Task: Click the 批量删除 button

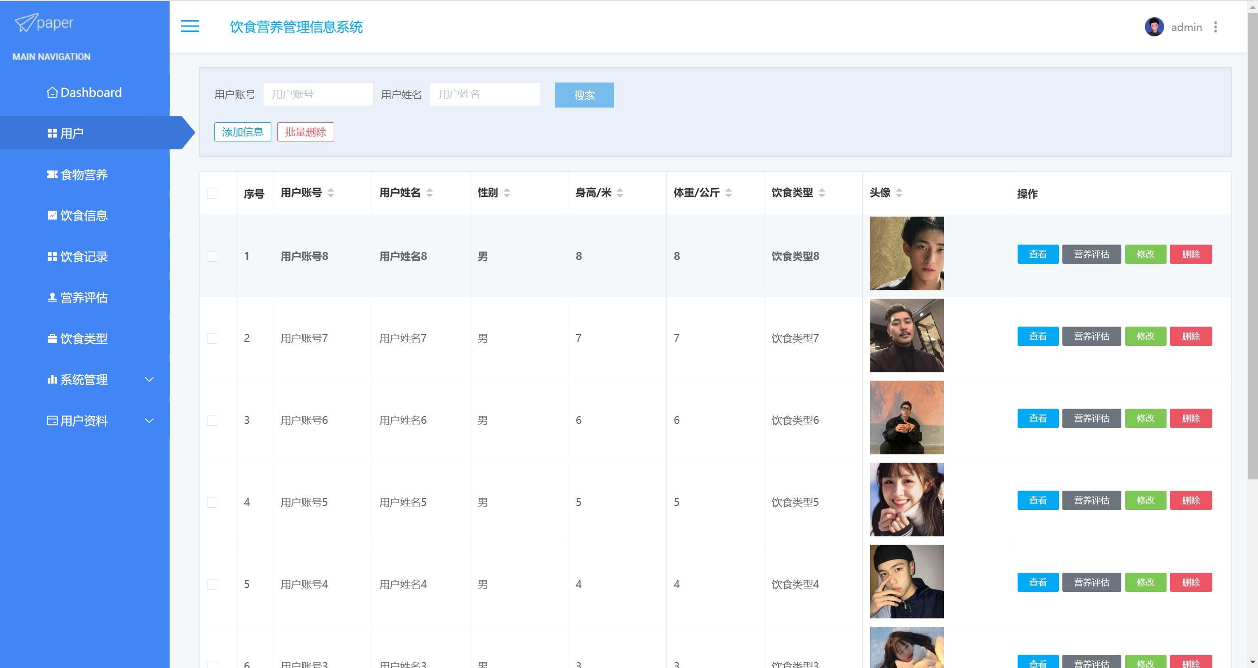Action: (x=306, y=132)
